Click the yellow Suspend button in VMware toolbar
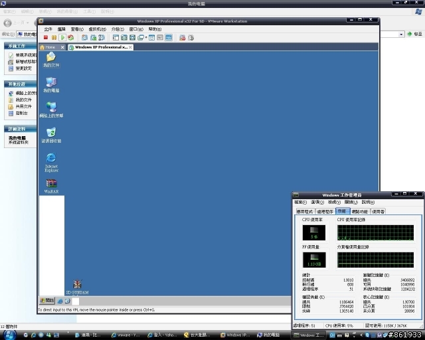Viewport: 425px width, 340px height. pos(54,38)
